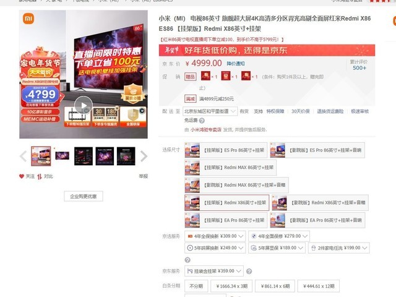Expand 5年碎屏换新 ¥249.00 service dropdown
The image size is (396, 297).
coord(215,248)
